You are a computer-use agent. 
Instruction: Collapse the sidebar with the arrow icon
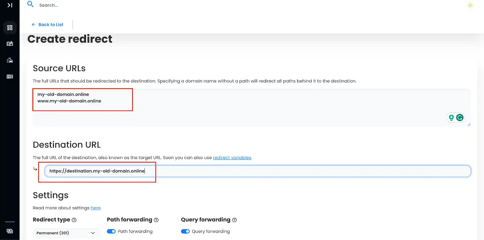pyautogui.click(x=10, y=5)
